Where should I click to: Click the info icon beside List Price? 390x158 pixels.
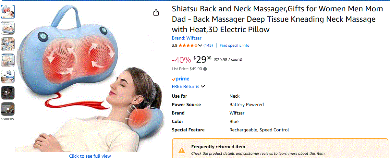tap(205, 69)
